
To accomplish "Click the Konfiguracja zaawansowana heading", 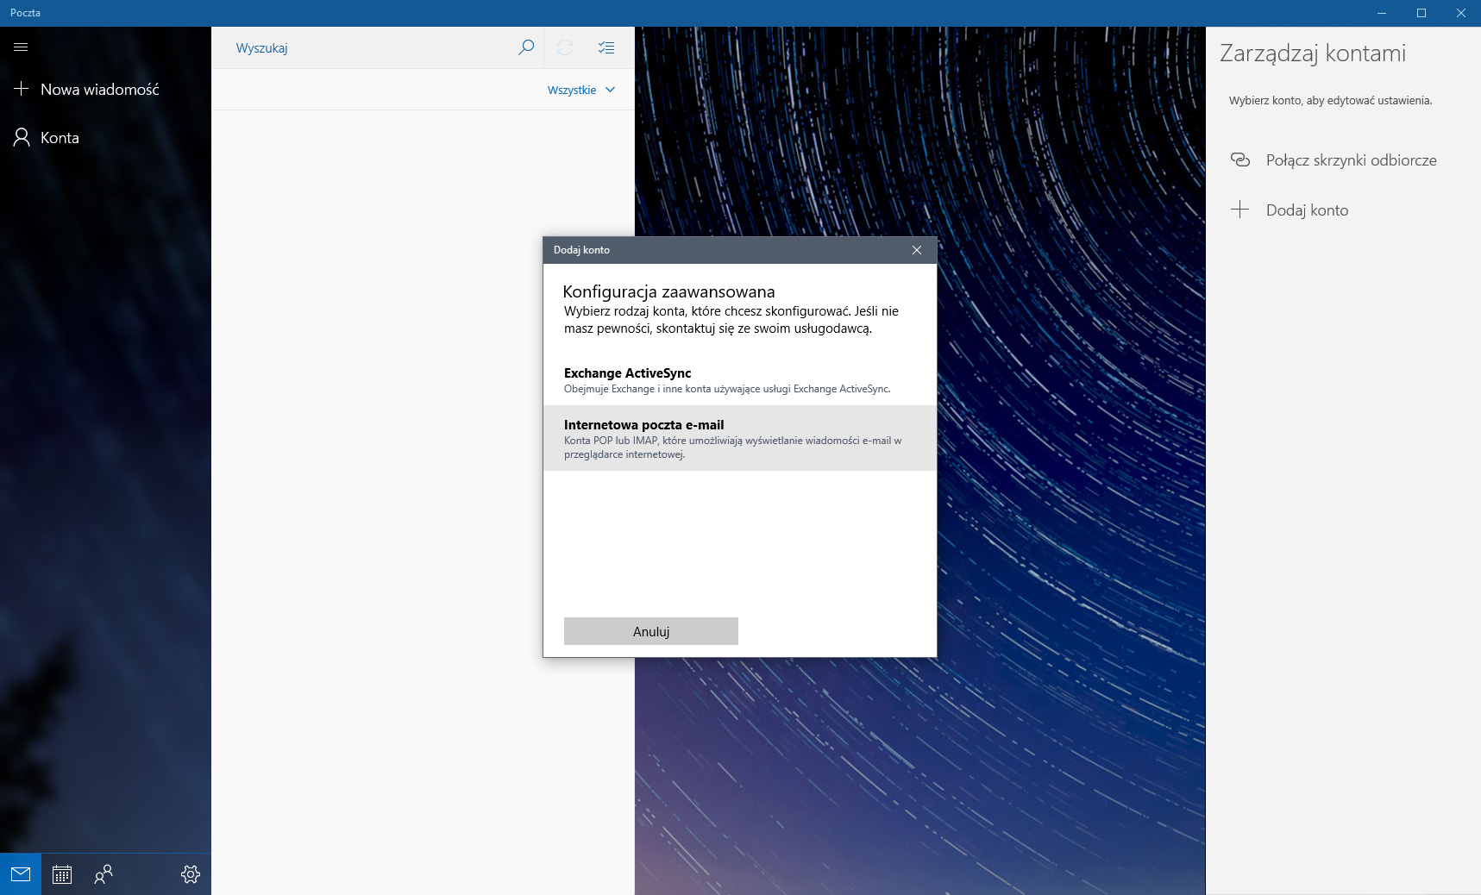I will pos(669,291).
